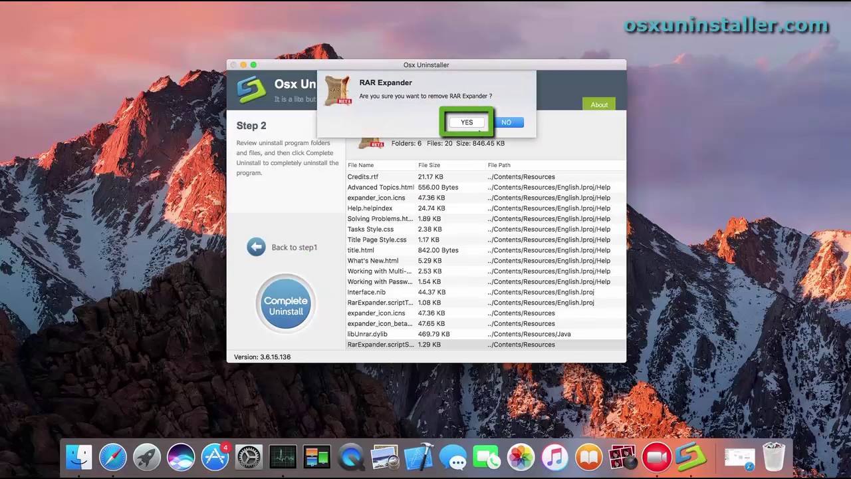Open Osx Uninstaller icon in dock

(x=691, y=458)
